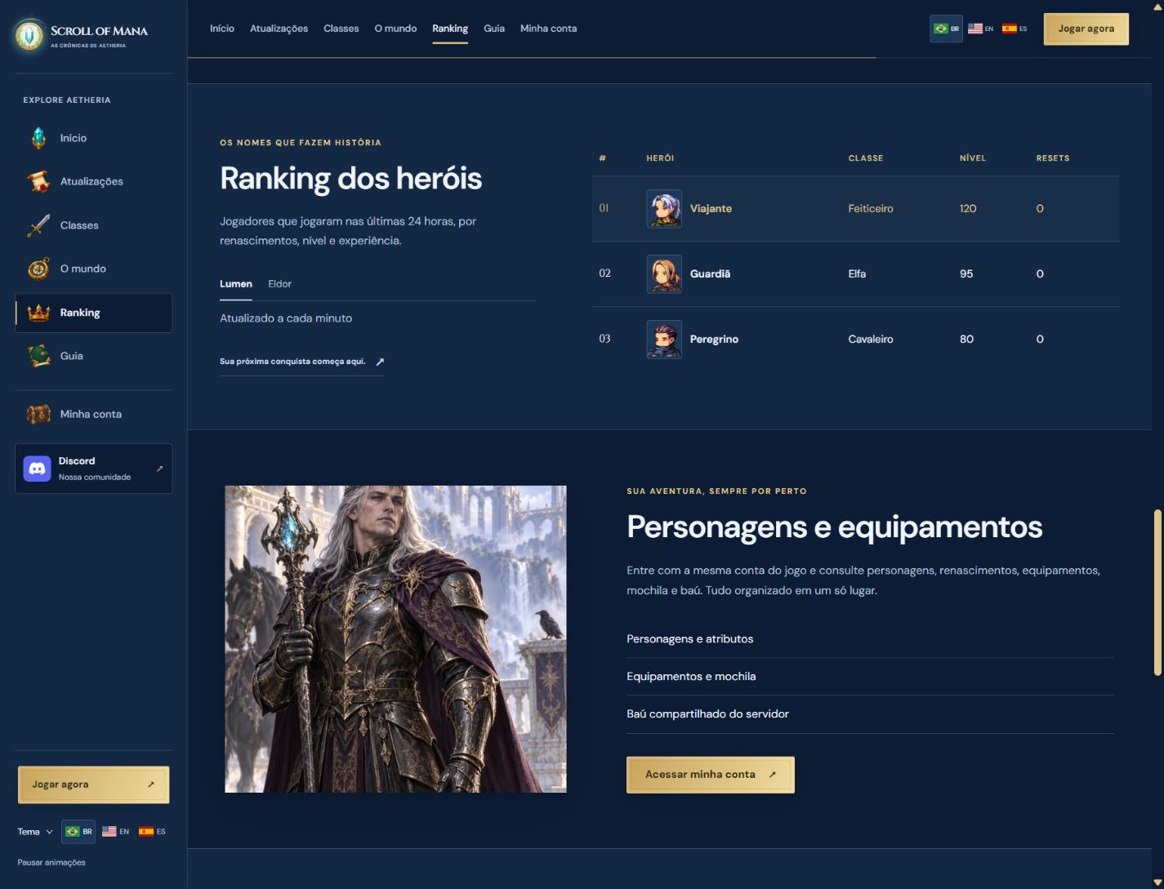Click the page vertical scrollbar thumb
Image resolution: width=1164 pixels, height=889 pixels.
1157,593
